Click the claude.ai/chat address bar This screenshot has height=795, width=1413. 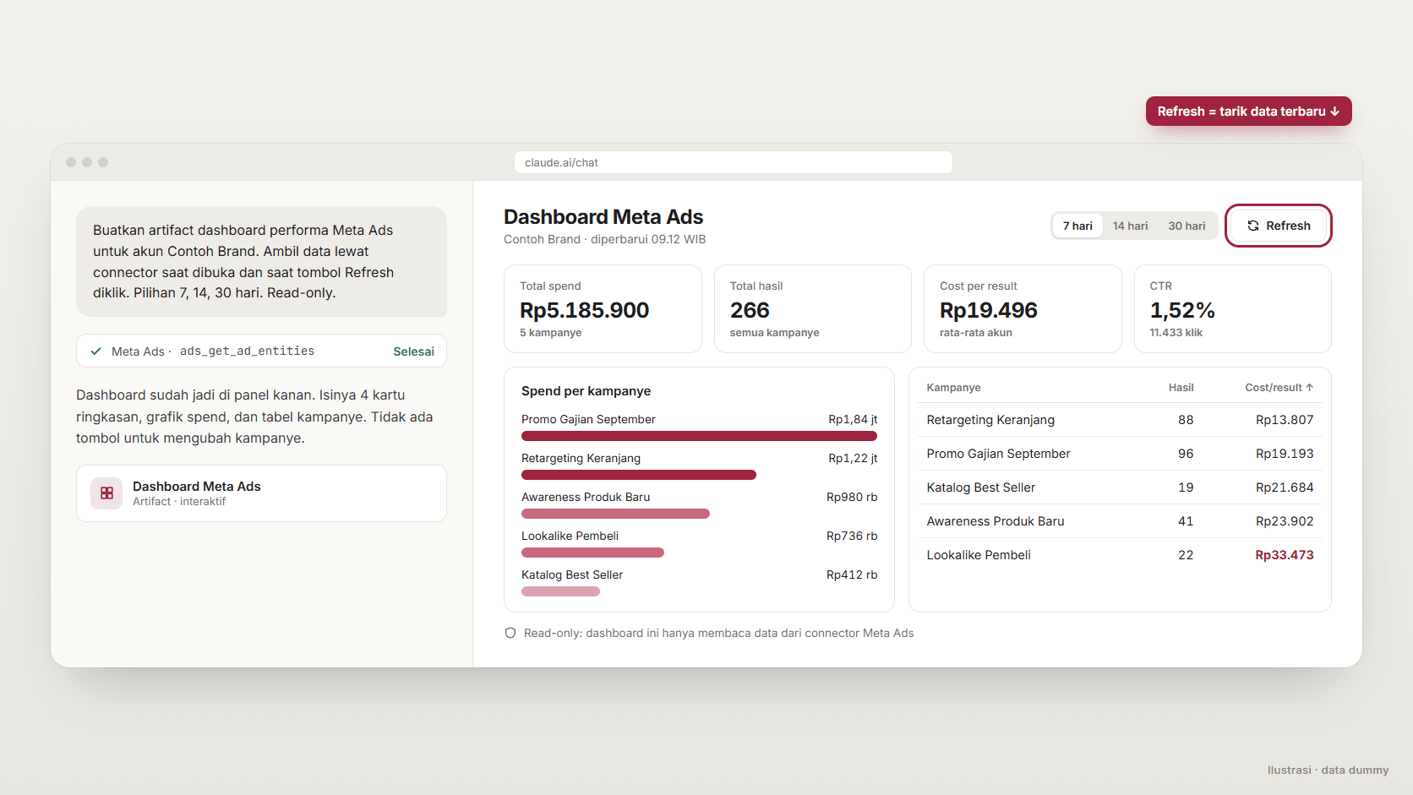734,162
